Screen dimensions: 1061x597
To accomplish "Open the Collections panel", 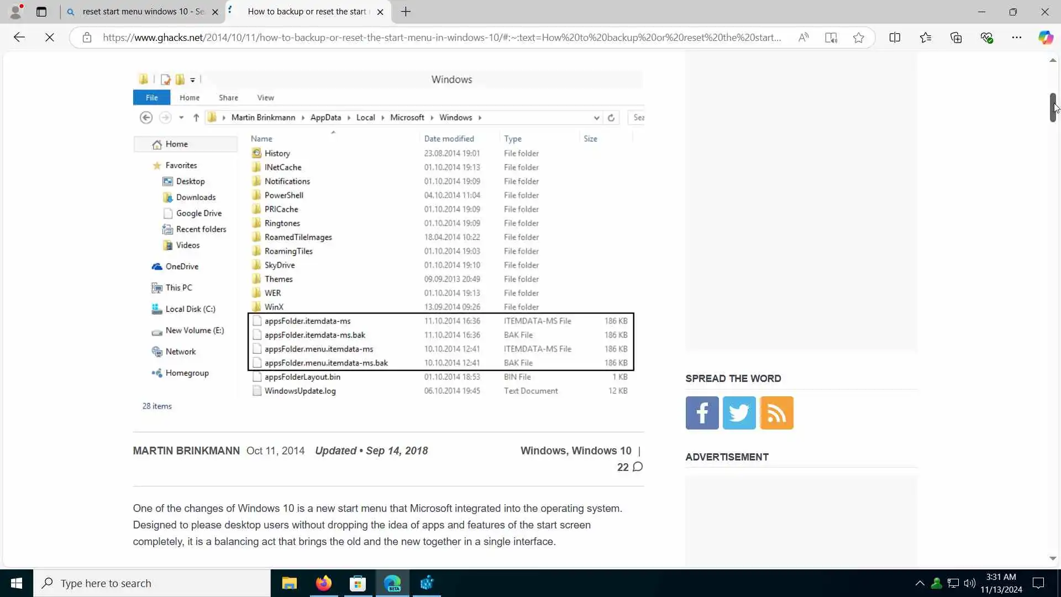I will click(x=956, y=38).
